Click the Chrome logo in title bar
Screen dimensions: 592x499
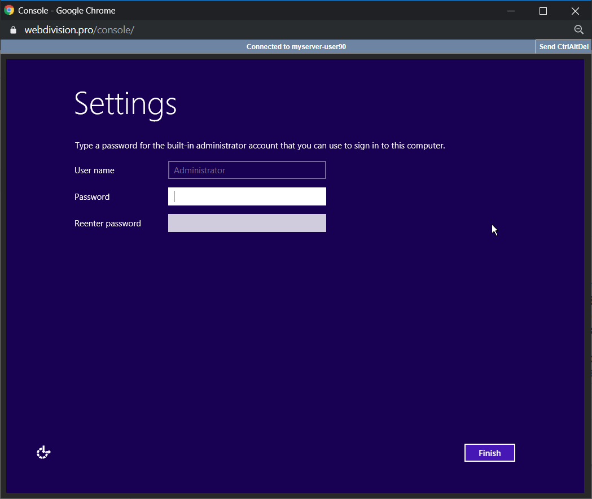pyautogui.click(x=9, y=10)
